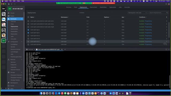The width and height of the screenshot is (171, 96).
Task: Open Persistent Volumes in the sidebar
Action: (x=16, y=78)
